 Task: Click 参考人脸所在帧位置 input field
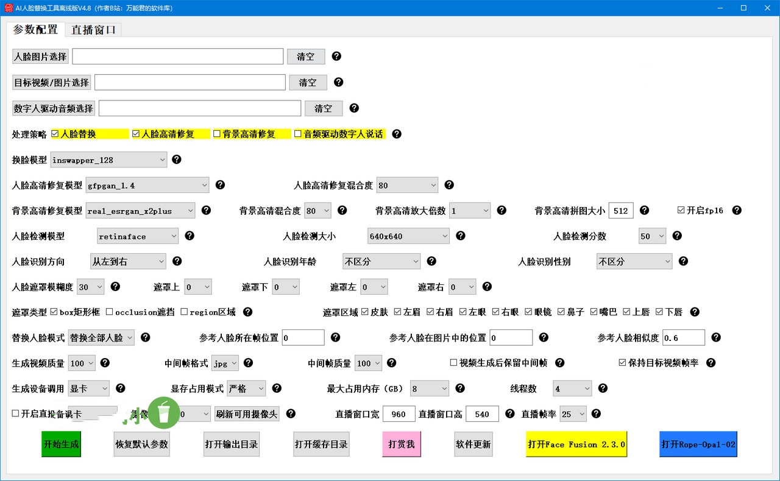point(303,337)
